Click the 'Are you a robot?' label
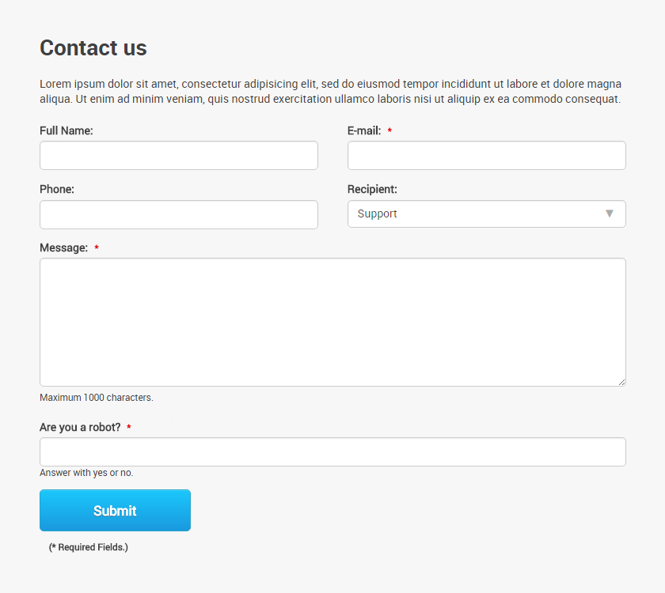Image resolution: width=665 pixels, height=593 pixels. tap(80, 427)
